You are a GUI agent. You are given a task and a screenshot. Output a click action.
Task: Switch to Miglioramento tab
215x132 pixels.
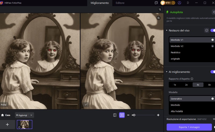point(100,3)
